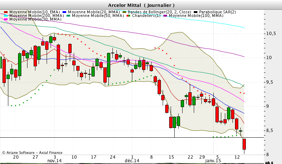Click the Moyenne Mobile(200, MMA) legend label
The image size is (282, 164).
pos(37,15)
